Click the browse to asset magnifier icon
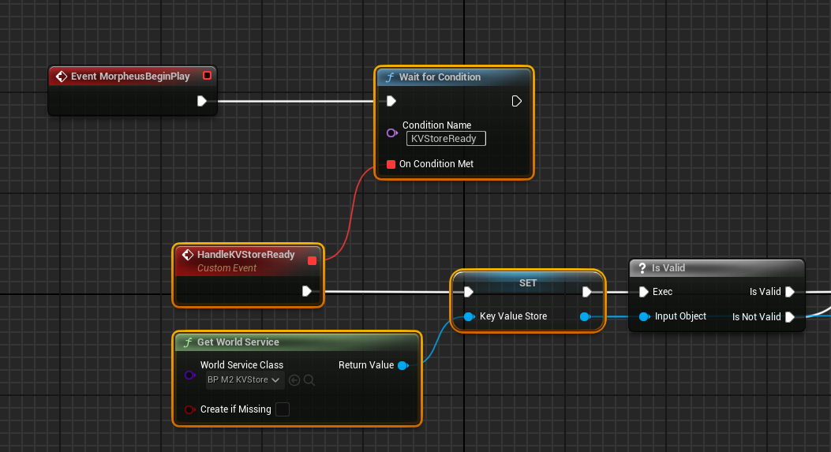831x452 pixels. pos(309,380)
